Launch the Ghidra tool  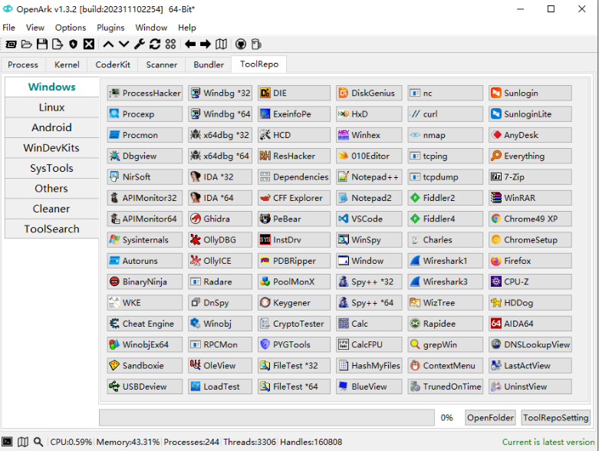pos(220,219)
